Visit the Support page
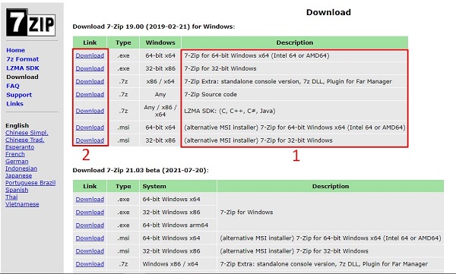 [x=19, y=95]
